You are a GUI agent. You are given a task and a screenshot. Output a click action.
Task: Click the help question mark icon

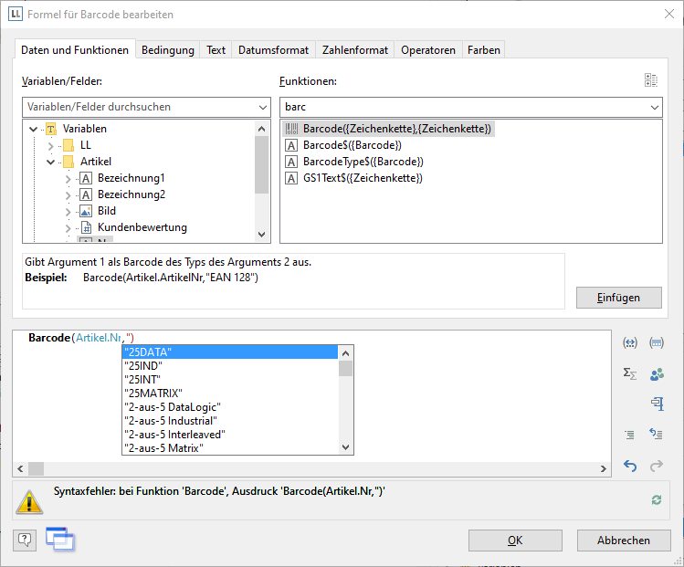click(25, 540)
